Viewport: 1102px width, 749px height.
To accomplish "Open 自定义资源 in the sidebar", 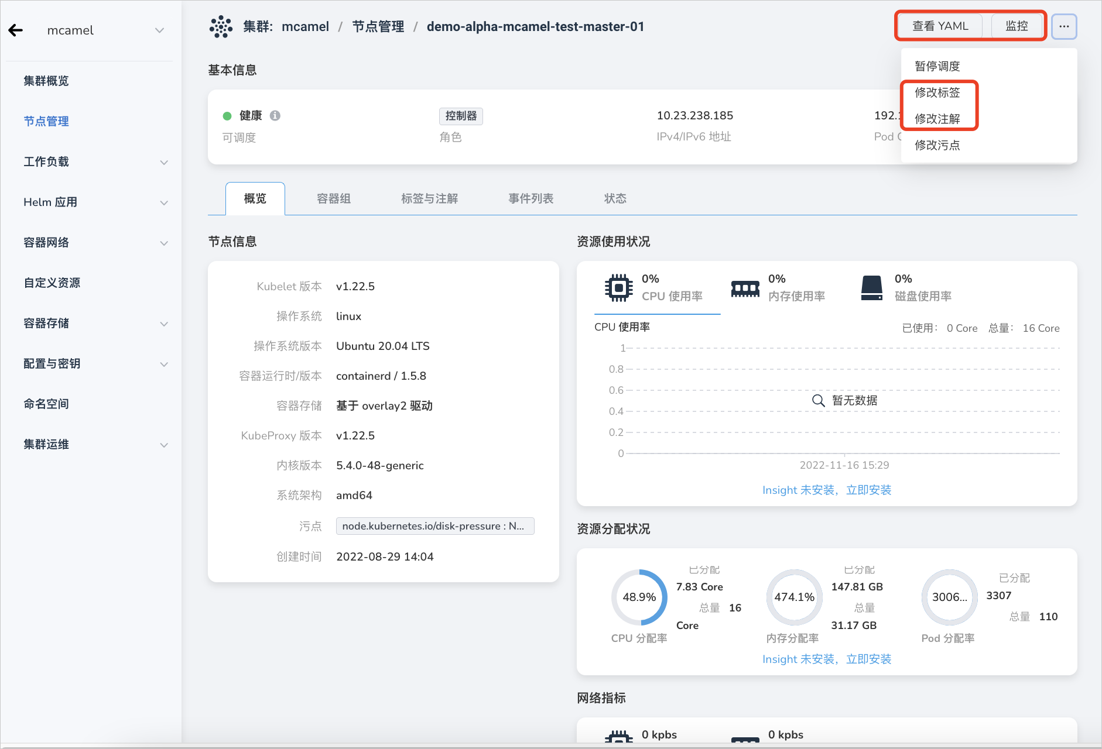I will (x=52, y=283).
